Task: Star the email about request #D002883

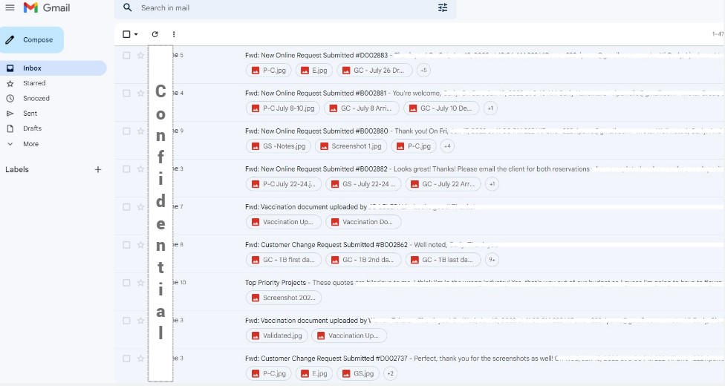Action: click(x=140, y=56)
